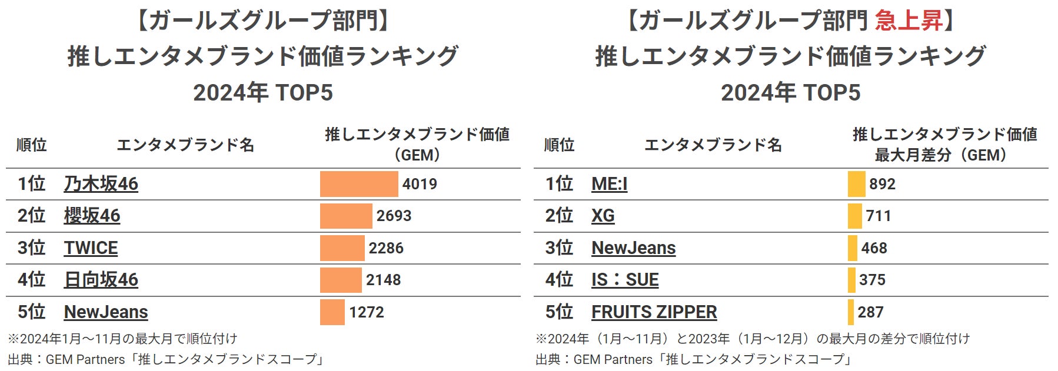Viewport: 1058px width, 371px height.
Task: Click the red 急上昇 text in the title
Action: 909,21
